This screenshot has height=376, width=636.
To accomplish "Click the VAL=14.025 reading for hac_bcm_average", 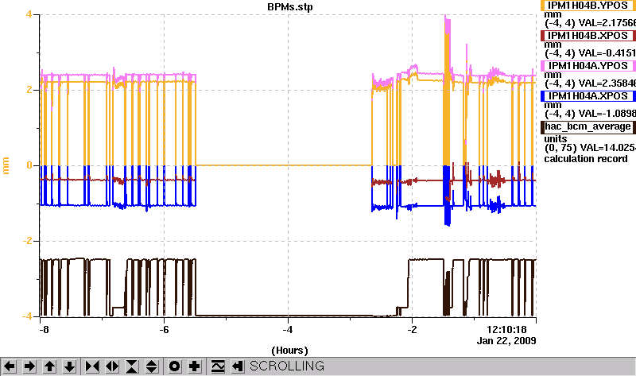I will [x=607, y=148].
